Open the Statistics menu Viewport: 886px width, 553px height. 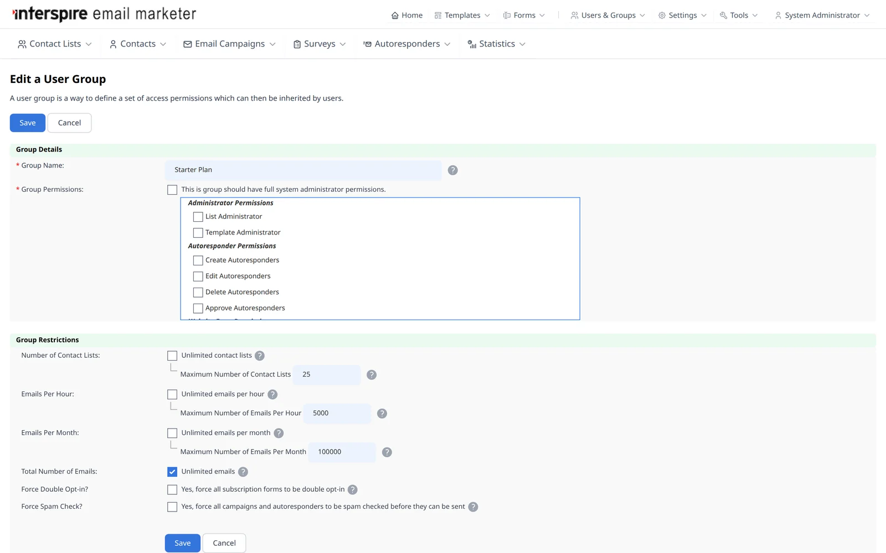(x=497, y=44)
